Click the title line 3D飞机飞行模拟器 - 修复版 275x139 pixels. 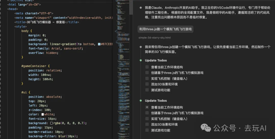click(x=47, y=22)
